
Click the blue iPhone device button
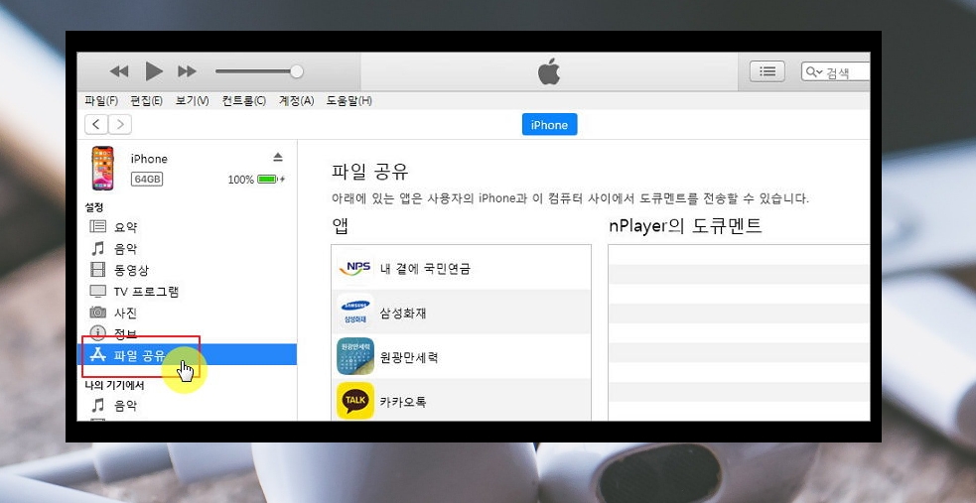[x=549, y=124]
